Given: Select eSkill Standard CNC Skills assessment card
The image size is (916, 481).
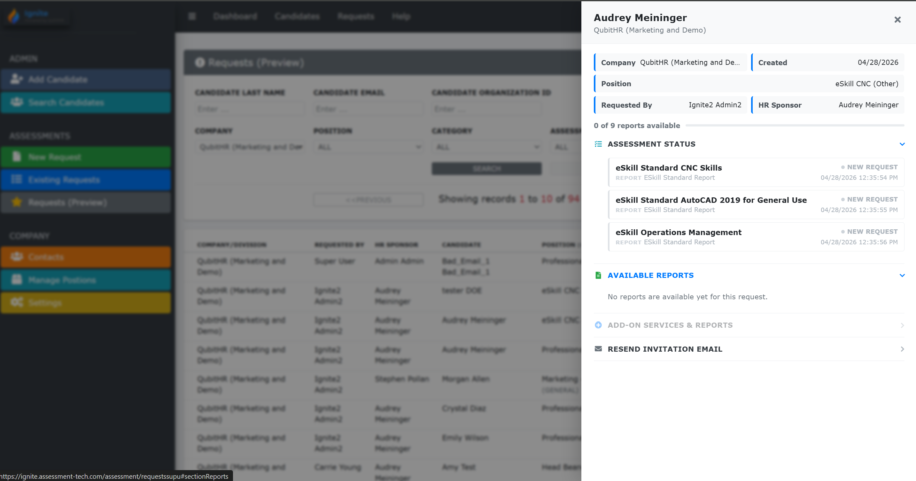Looking at the screenshot, I should pos(756,172).
